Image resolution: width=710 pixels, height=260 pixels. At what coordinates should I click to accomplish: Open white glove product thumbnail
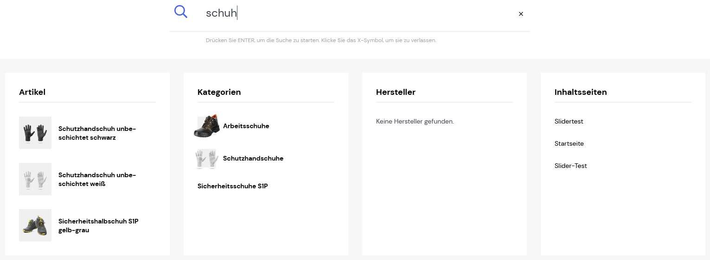(35, 179)
